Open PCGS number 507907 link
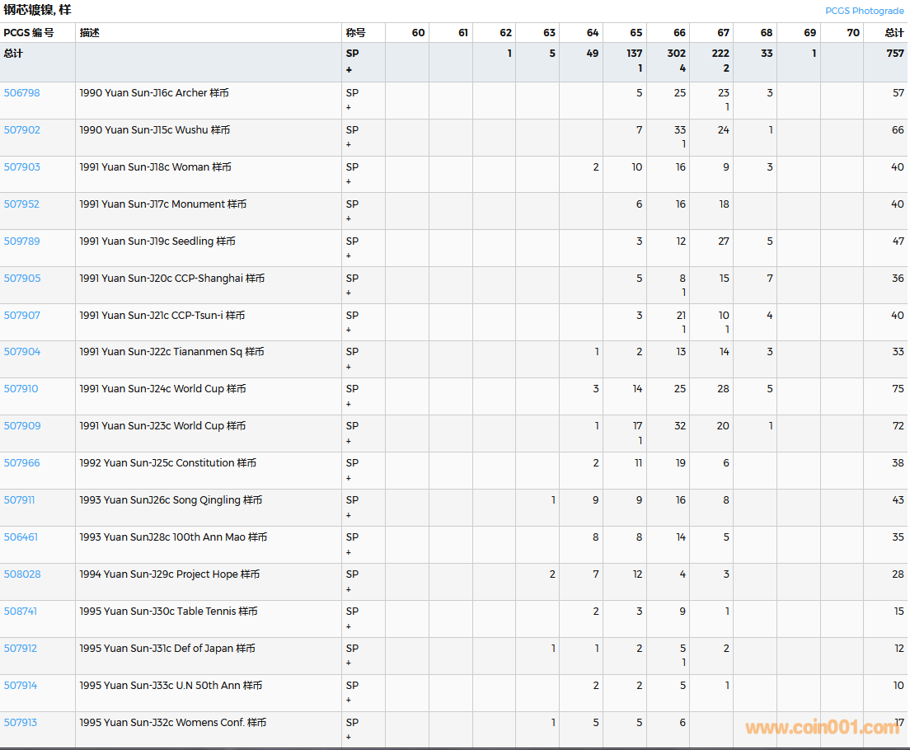Screen dimensions: 910x750 [x=21, y=316]
